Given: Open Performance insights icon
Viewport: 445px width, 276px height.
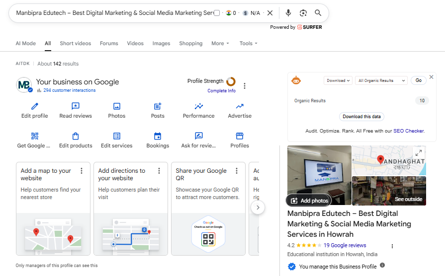Looking at the screenshot, I should click(199, 106).
